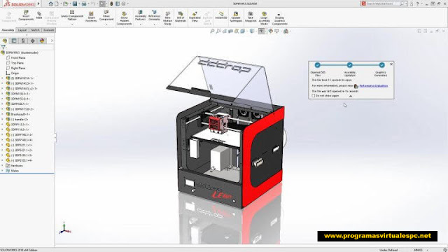Open the Move Component dropdown arrow
This screenshot has width=448, height=252.
[x=106, y=24]
